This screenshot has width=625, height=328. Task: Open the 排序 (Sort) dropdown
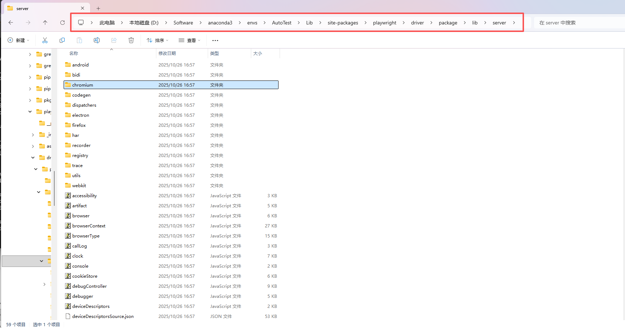coord(157,40)
